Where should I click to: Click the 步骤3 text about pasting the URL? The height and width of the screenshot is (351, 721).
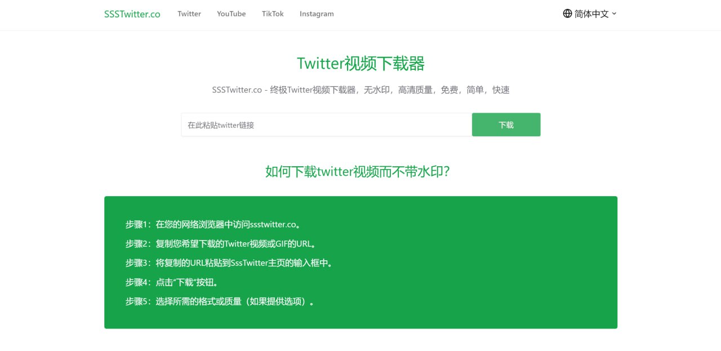230,263
